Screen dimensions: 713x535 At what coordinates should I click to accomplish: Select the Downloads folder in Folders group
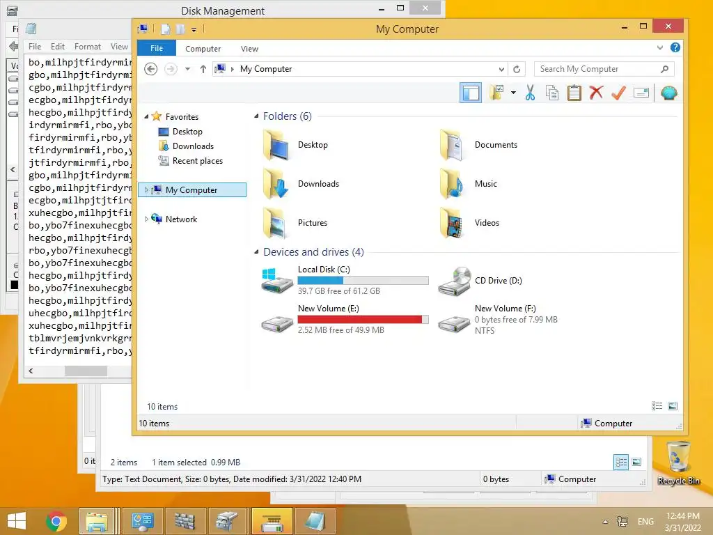[301, 184]
